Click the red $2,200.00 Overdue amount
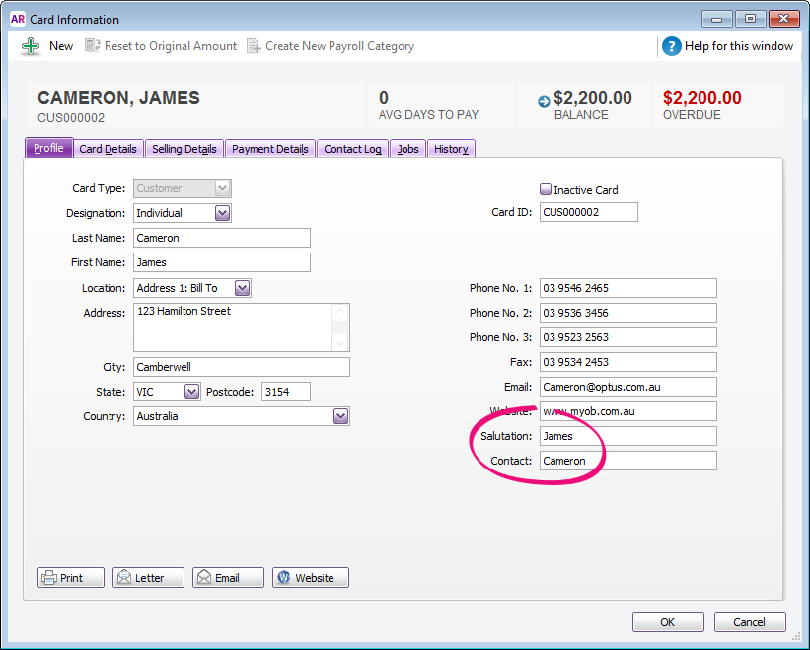Screen dimensions: 810x650 tap(702, 97)
